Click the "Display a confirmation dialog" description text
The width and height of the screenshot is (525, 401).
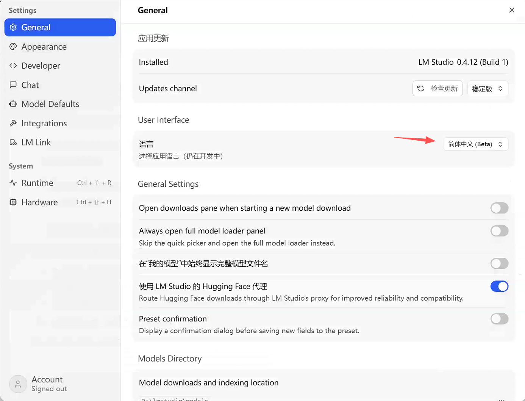pyautogui.click(x=249, y=331)
